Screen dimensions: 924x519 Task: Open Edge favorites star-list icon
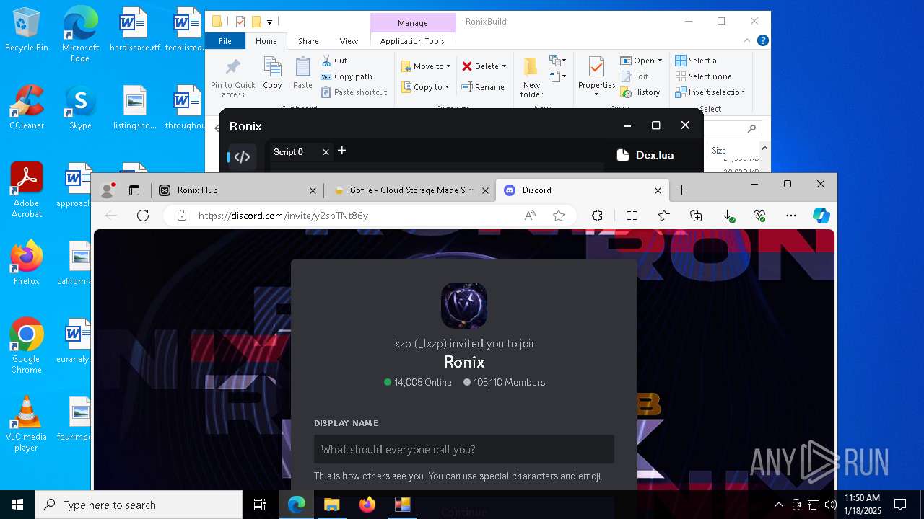(x=664, y=216)
